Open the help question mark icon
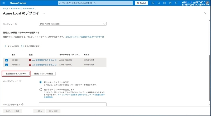Viewport: 211px width, 116px height. tap(170, 3)
